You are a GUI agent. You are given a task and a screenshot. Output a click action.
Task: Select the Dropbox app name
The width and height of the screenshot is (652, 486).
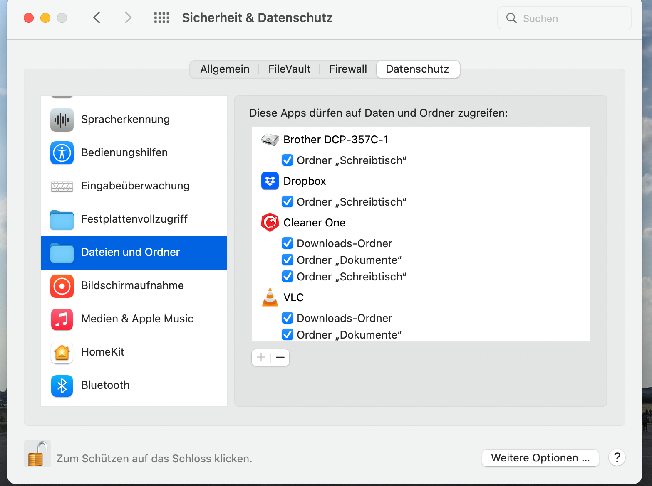coord(305,181)
